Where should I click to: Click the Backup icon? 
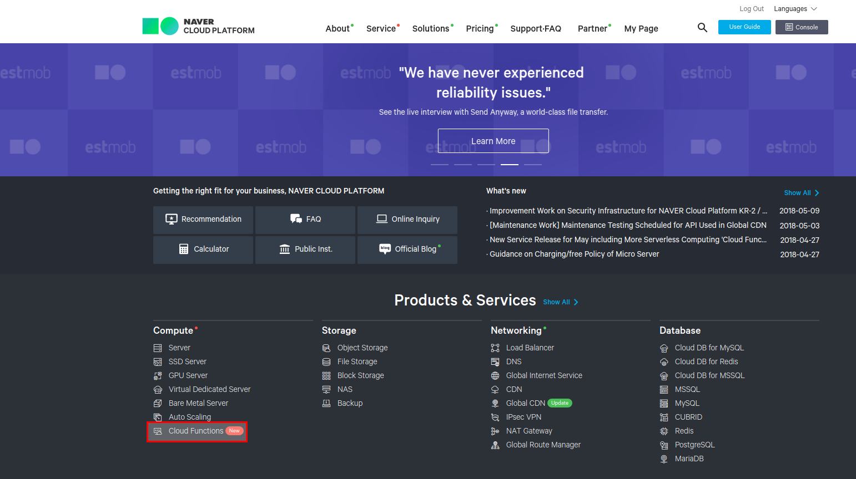(x=326, y=403)
